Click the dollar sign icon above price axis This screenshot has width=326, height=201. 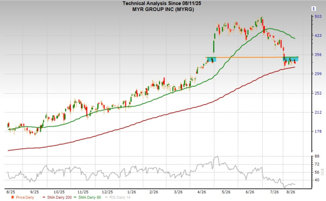[313, 8]
